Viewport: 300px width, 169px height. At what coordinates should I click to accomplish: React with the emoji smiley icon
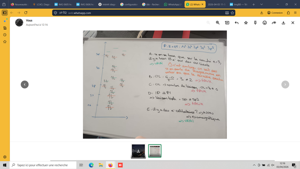(x=264, y=23)
